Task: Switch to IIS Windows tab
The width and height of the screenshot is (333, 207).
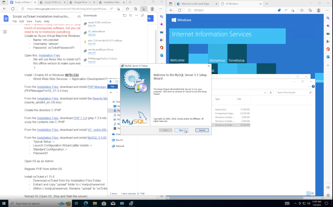Action: [x=241, y=4]
